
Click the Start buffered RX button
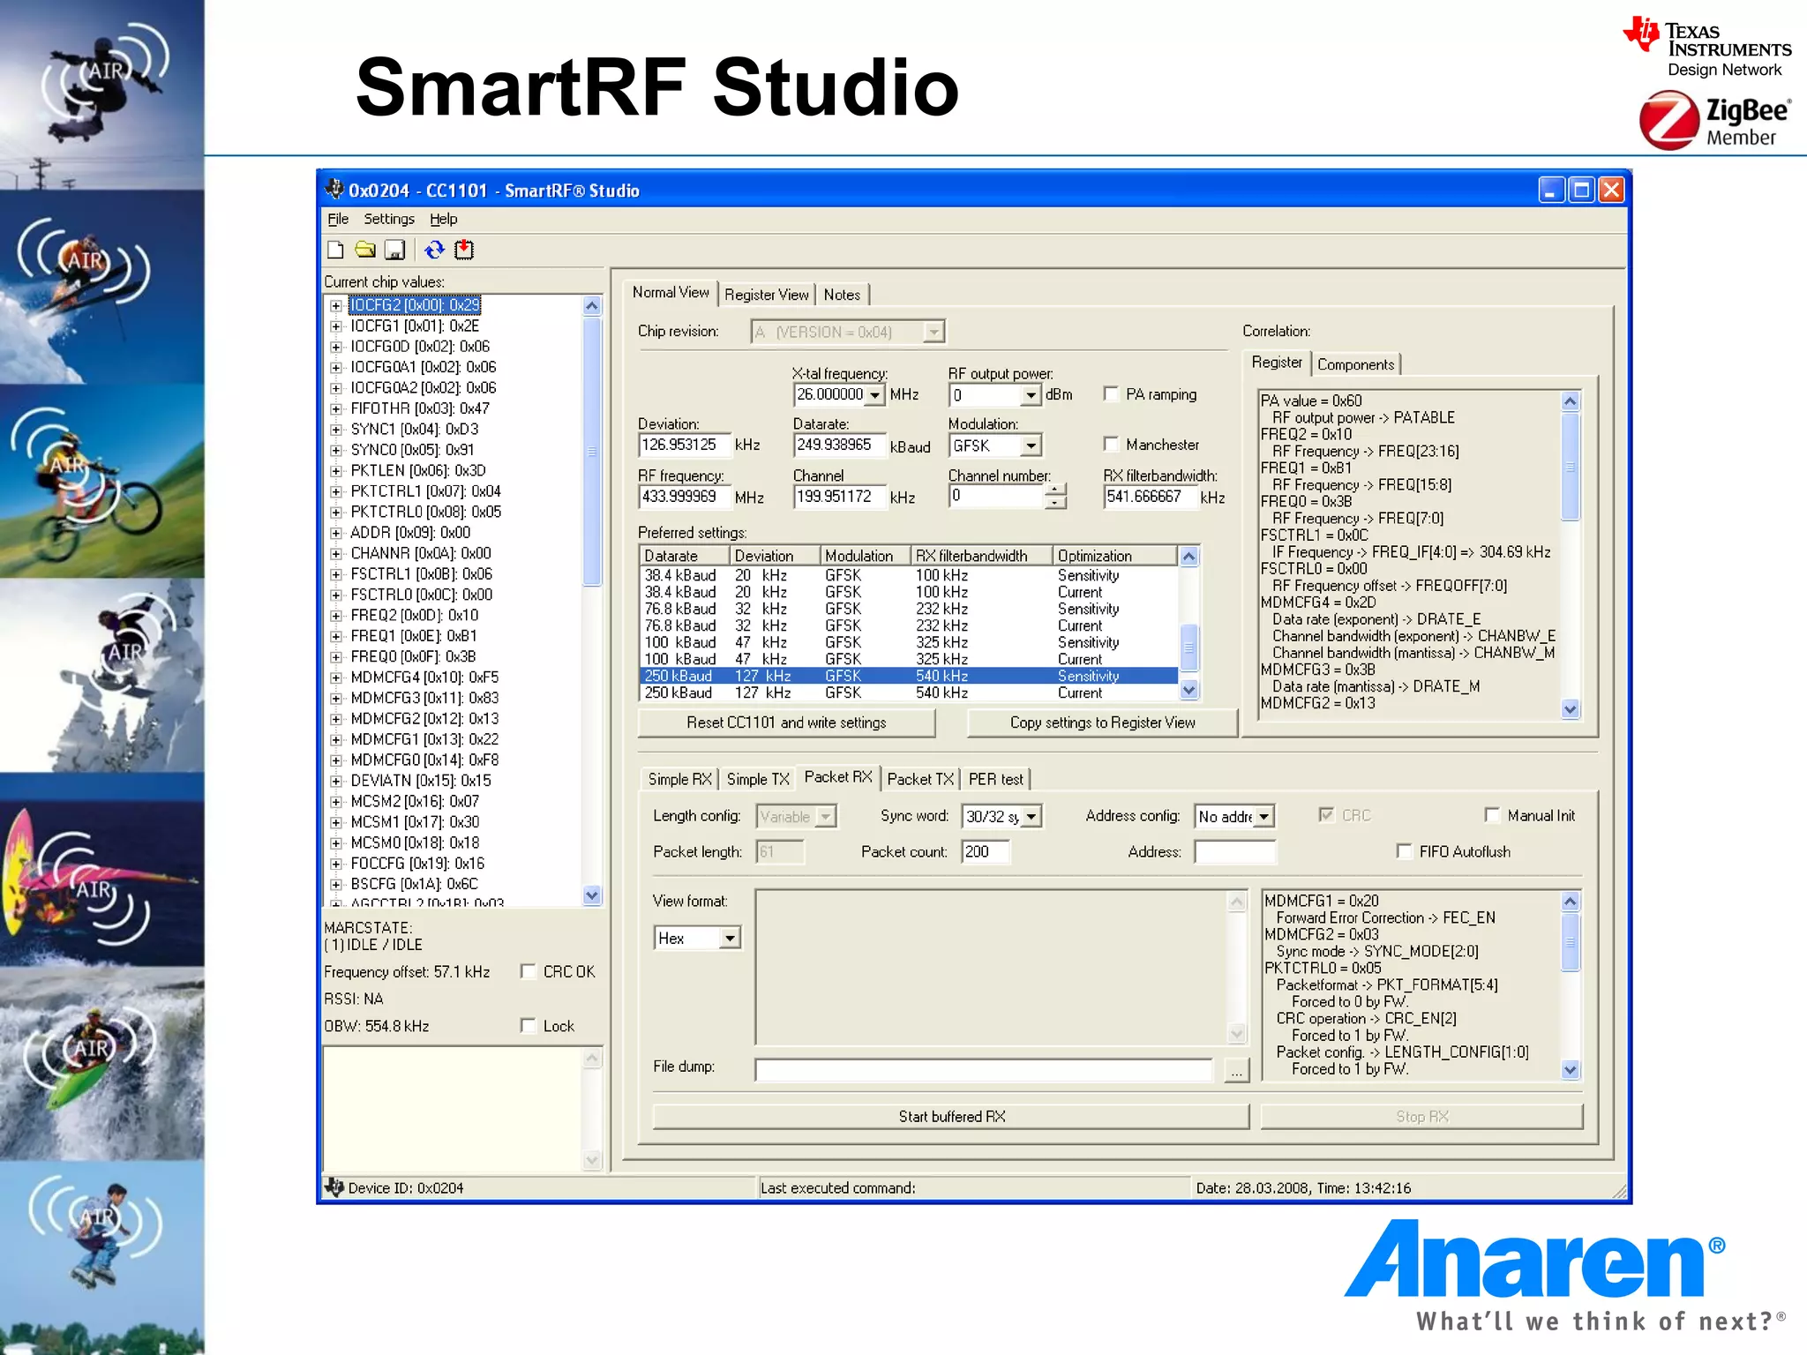coord(951,1116)
